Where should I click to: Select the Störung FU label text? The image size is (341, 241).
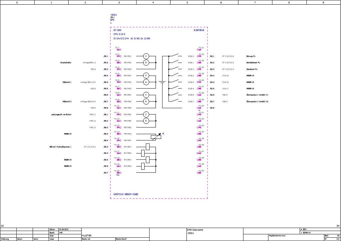(x=251, y=56)
